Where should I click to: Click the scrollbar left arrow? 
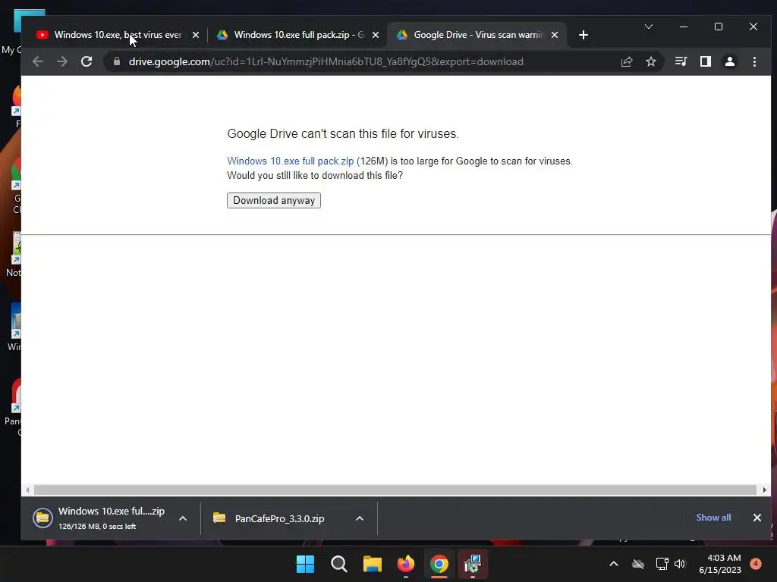pyautogui.click(x=27, y=490)
